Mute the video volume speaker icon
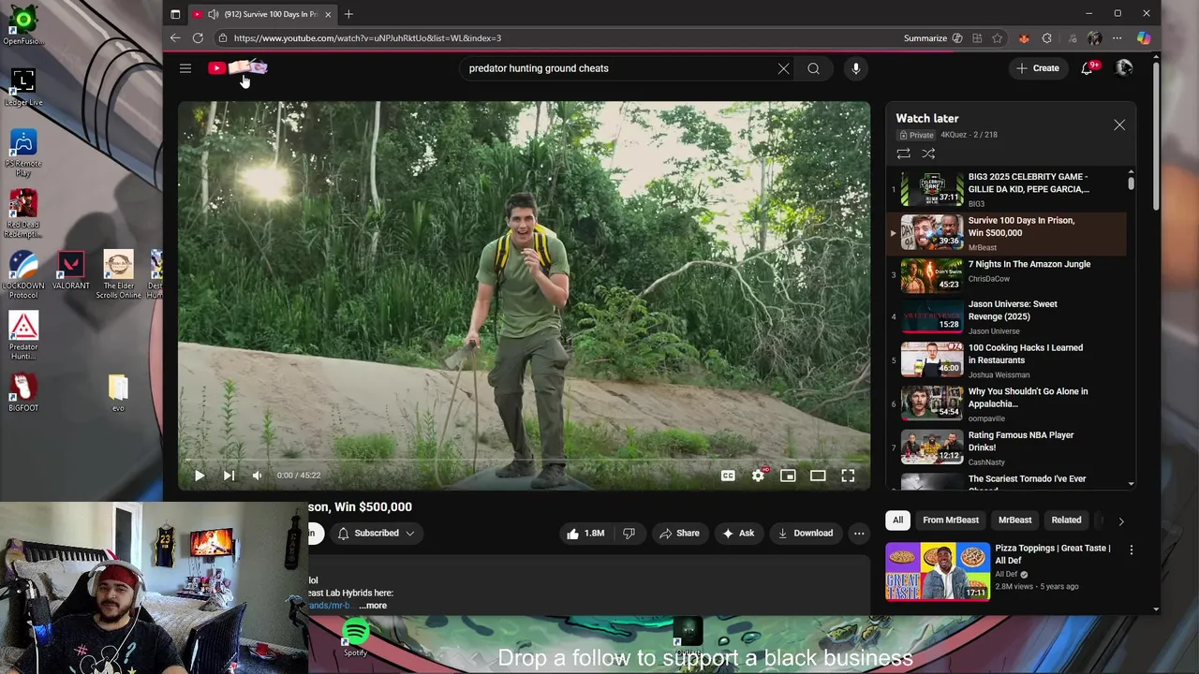 [257, 476]
